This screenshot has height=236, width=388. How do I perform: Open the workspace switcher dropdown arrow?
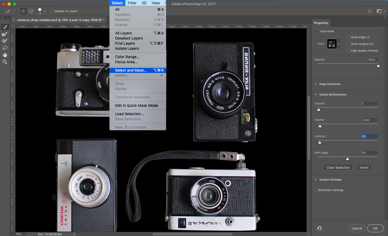tap(385, 11)
